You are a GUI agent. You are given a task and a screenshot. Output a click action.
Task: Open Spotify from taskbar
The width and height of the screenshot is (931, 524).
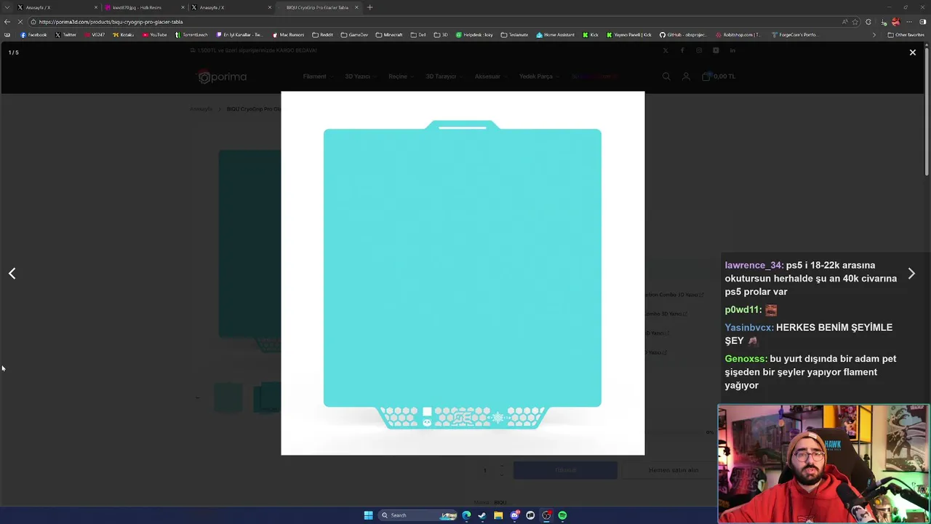[562, 515]
